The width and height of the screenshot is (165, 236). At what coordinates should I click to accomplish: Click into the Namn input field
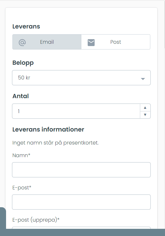coord(81,170)
